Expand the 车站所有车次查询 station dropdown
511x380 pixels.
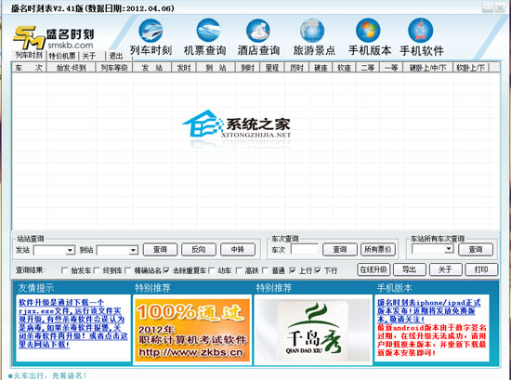[449, 249]
